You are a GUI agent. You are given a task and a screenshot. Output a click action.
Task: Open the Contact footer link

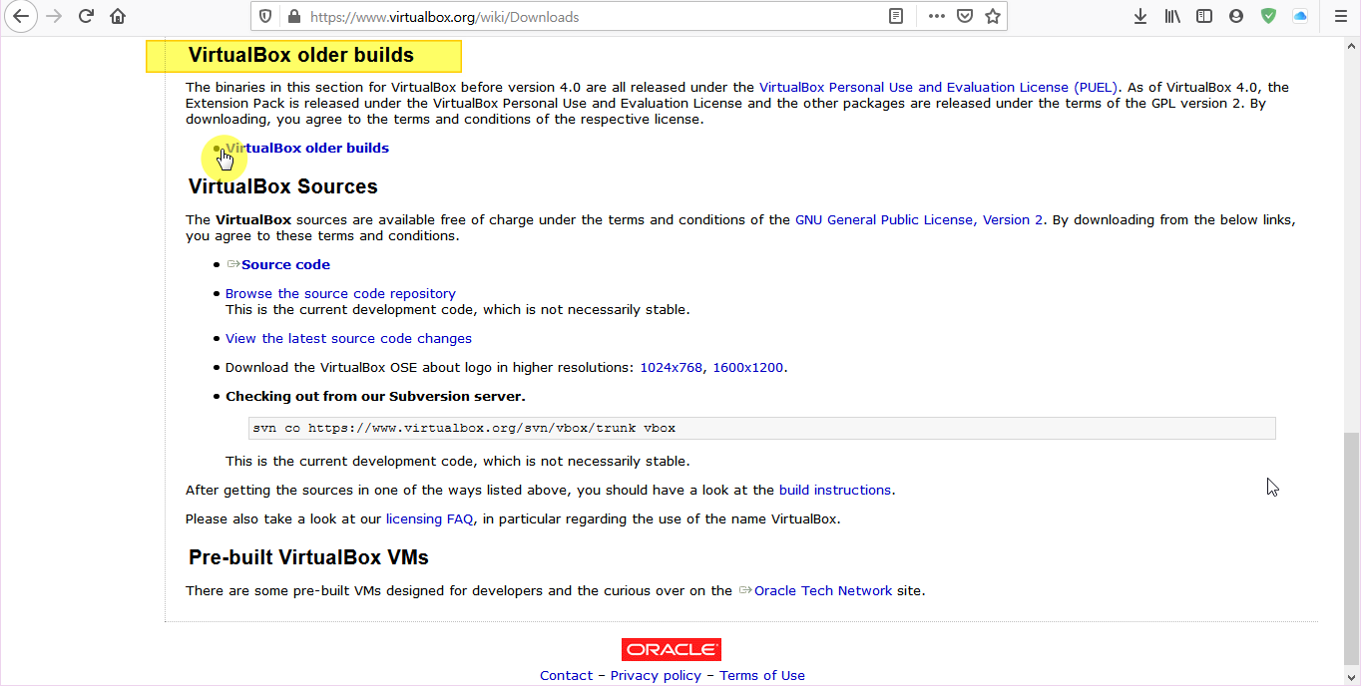coord(567,675)
